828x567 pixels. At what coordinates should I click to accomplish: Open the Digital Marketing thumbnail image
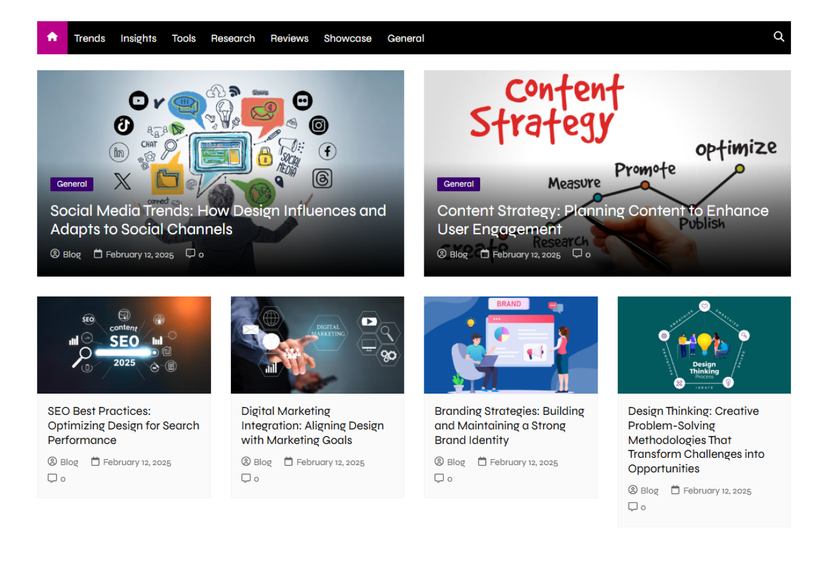point(317,345)
